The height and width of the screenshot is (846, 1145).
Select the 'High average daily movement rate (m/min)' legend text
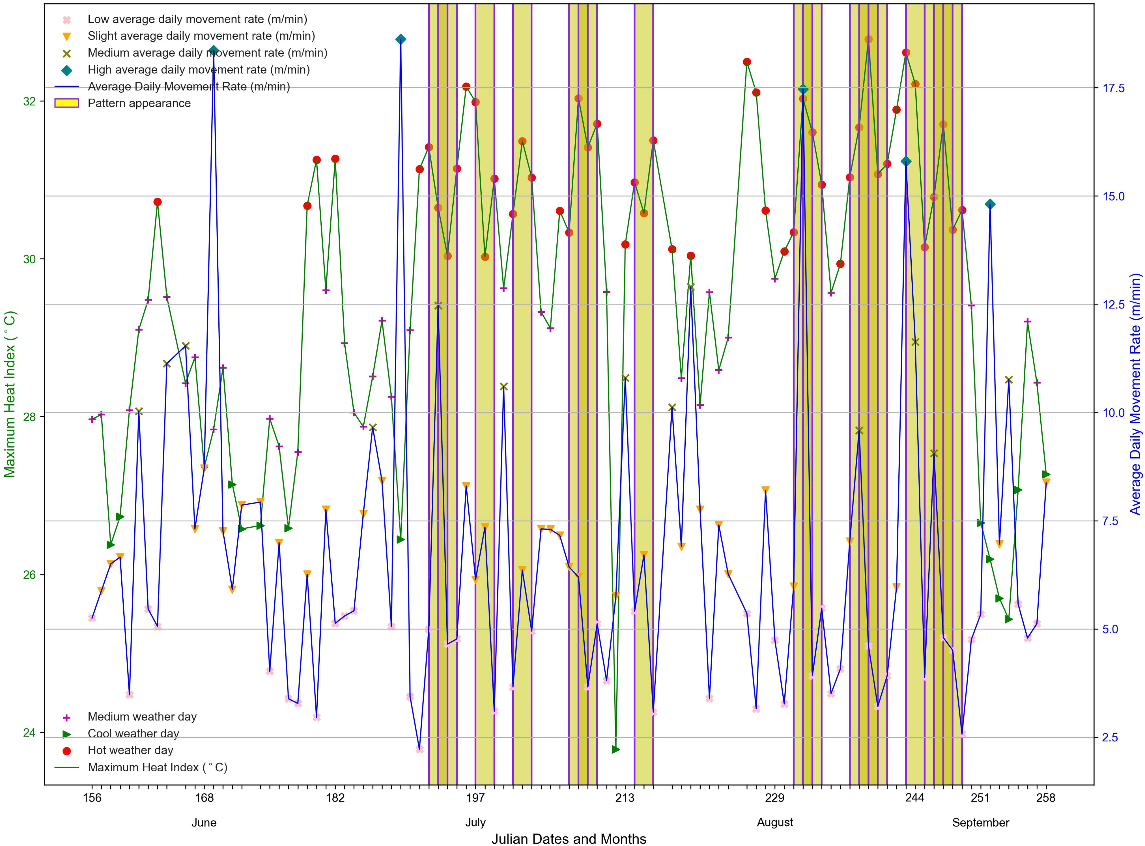pyautogui.click(x=199, y=70)
